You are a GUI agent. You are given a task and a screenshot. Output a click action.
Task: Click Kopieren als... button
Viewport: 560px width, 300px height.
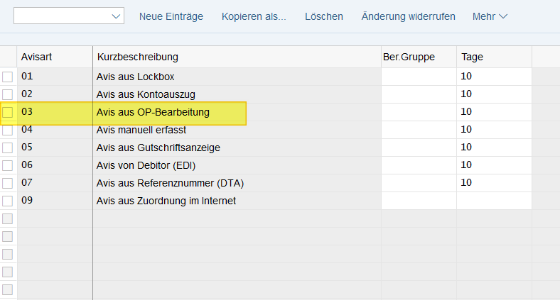(x=254, y=16)
